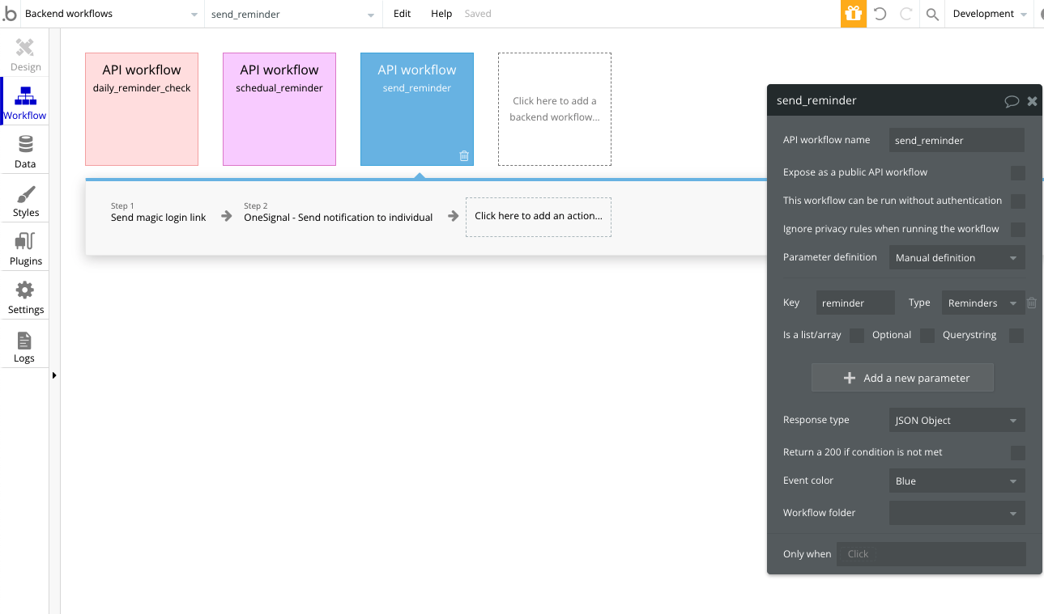Click the API workflow name field
Viewport: 1044px width, 614px height.
[x=957, y=140]
